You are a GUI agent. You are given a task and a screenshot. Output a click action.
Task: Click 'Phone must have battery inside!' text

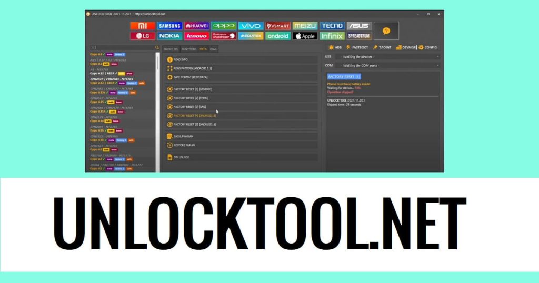[348, 84]
